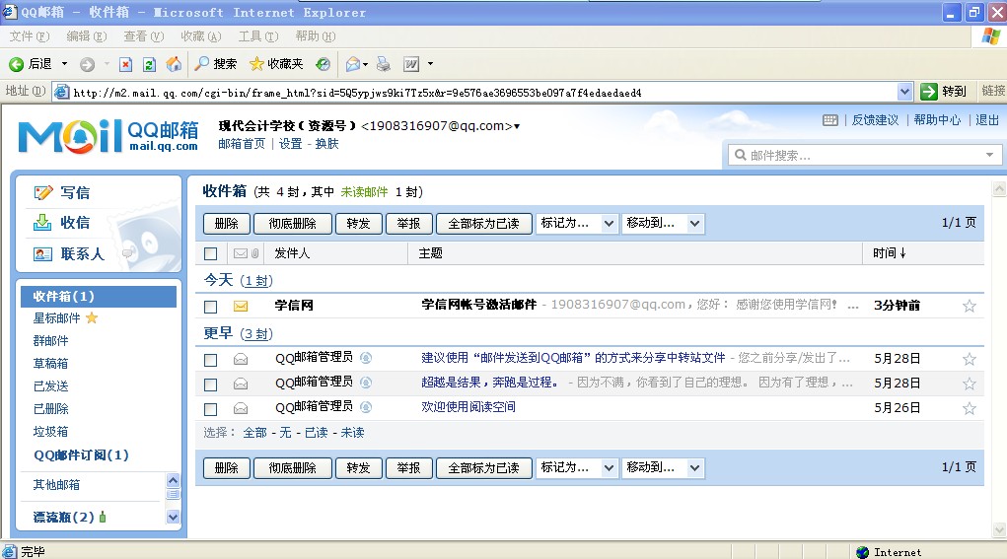Refresh the page with green arrows icon
Screen dimensions: 1007x559
pyautogui.click(x=149, y=64)
